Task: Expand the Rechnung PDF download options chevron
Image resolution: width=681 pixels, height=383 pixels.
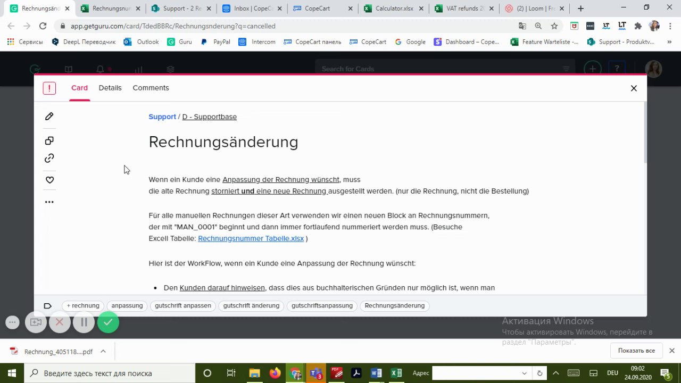Action: pos(103,351)
